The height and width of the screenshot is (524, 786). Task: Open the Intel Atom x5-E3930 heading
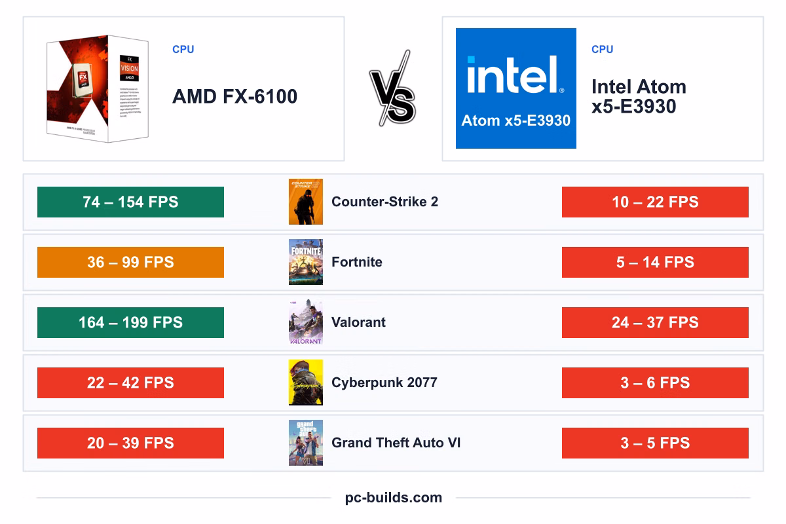point(639,96)
